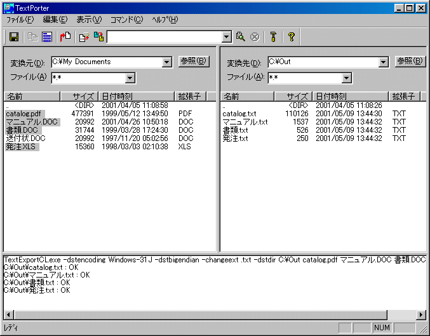Viewport: 430px width, 336px height.
Task: Select catalog.pdf in the source list
Action: (24, 113)
